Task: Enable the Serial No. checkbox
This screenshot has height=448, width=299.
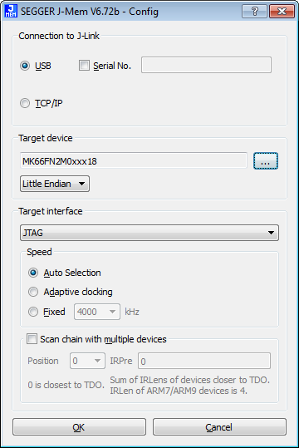Action: [84, 66]
